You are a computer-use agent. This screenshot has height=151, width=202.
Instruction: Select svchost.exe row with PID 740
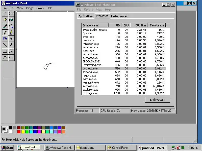pos(124,86)
